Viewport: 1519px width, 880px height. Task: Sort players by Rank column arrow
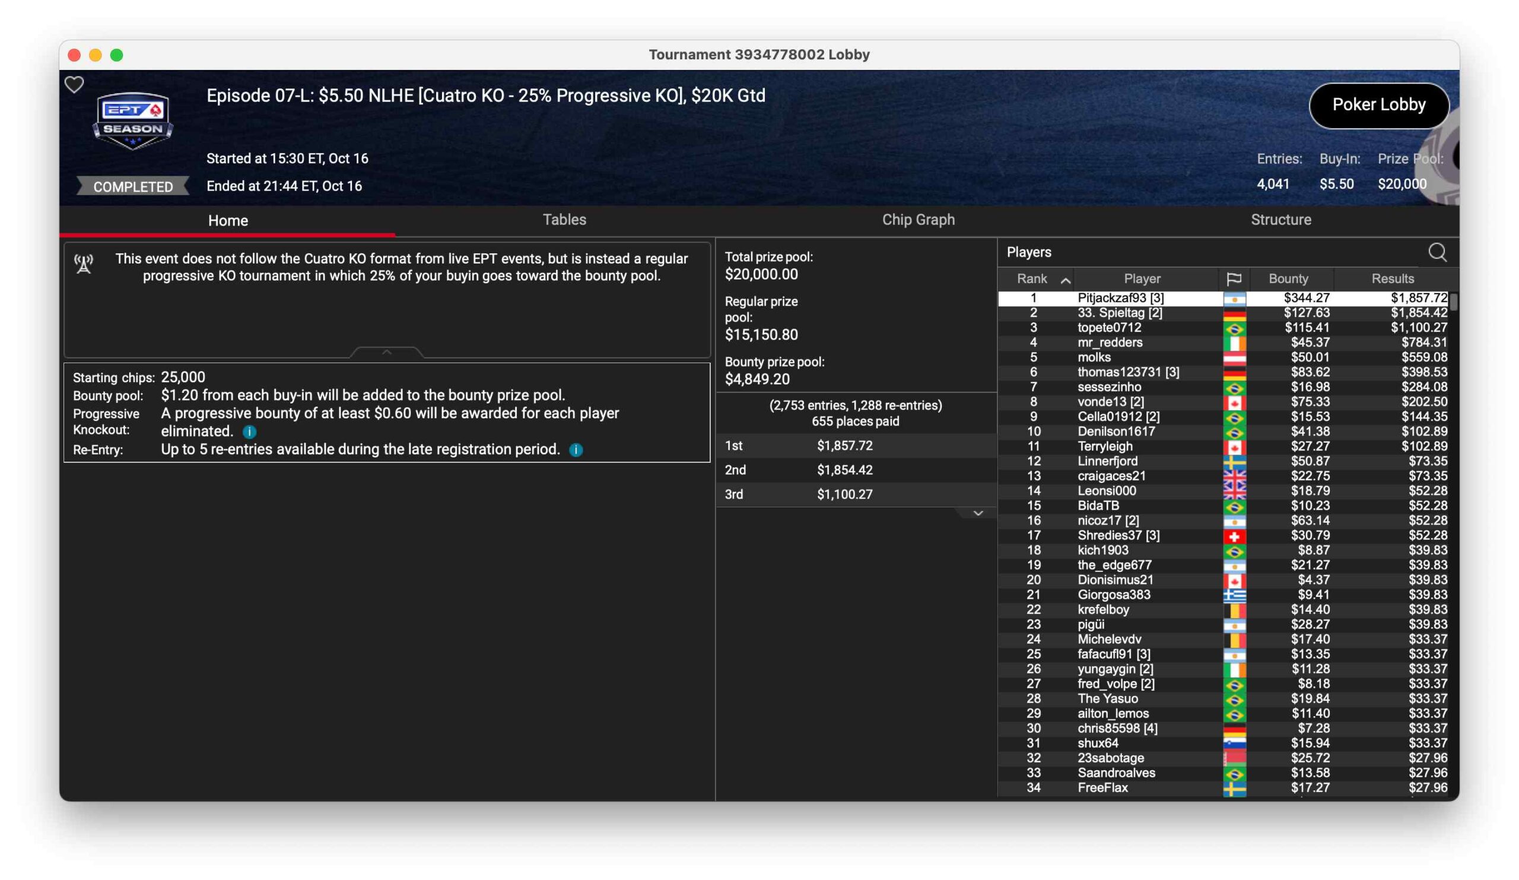click(1065, 279)
